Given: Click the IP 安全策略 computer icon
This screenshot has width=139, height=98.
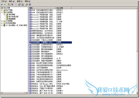Looking at the screenshot, I should [4, 25].
